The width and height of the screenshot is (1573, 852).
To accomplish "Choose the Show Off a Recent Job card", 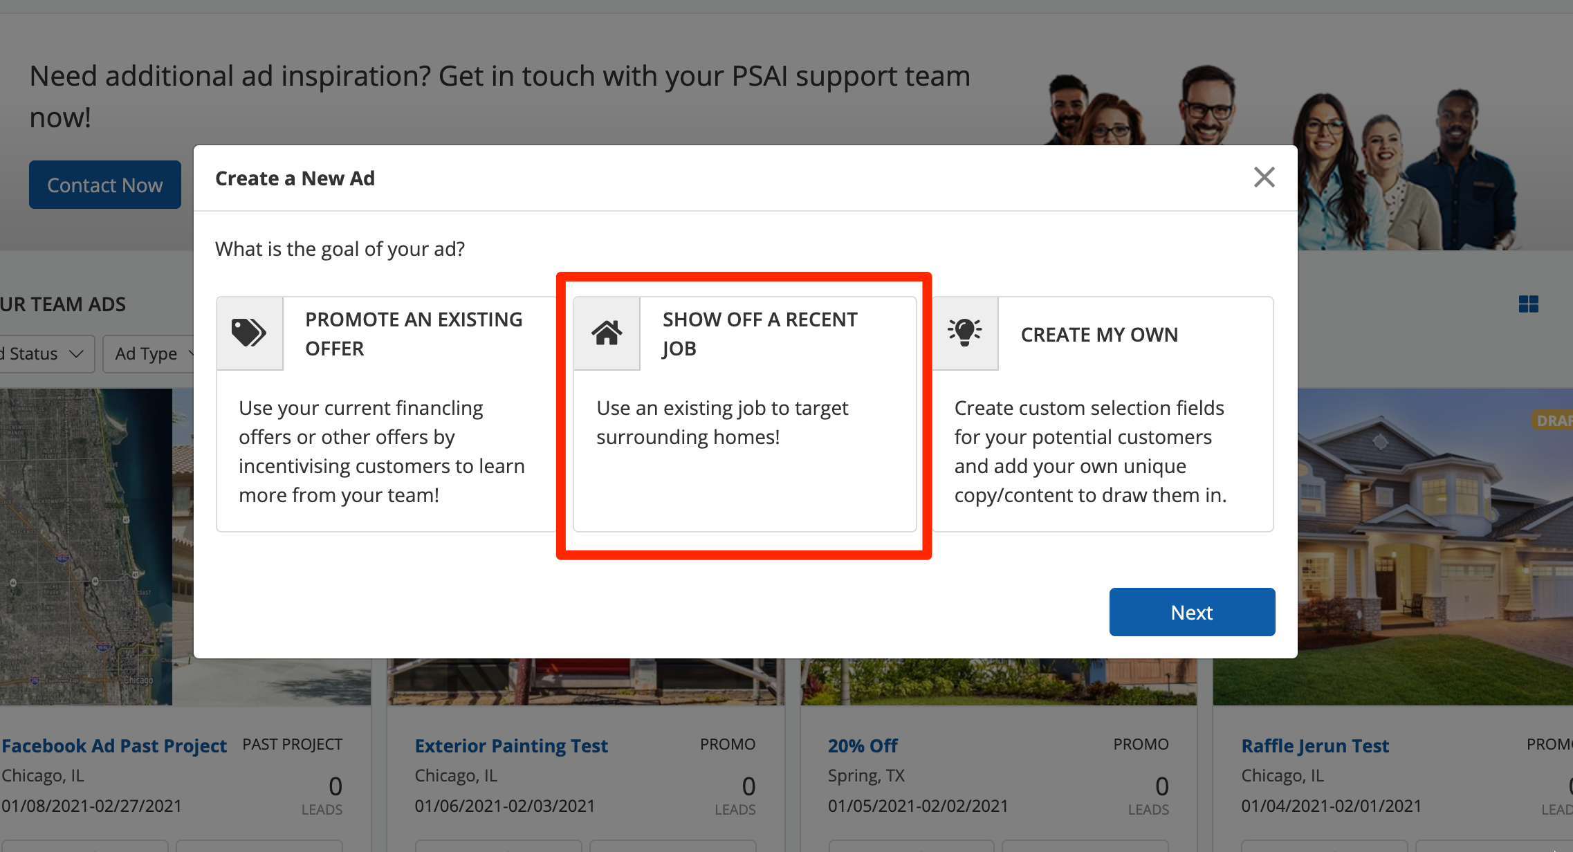I will tap(744, 414).
